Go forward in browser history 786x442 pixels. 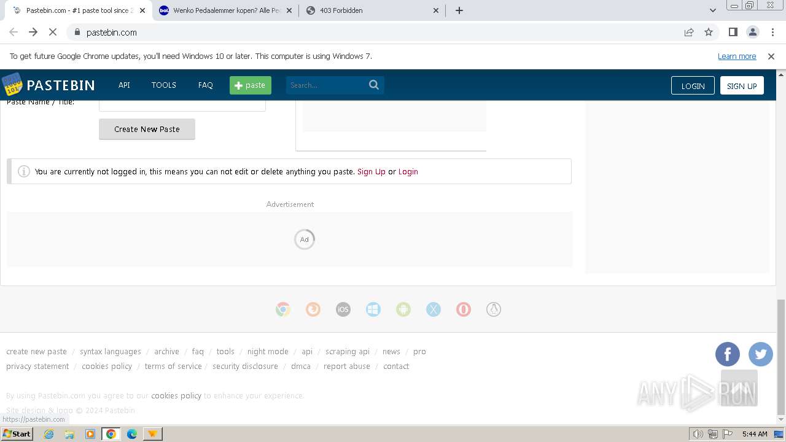pyautogui.click(x=33, y=32)
